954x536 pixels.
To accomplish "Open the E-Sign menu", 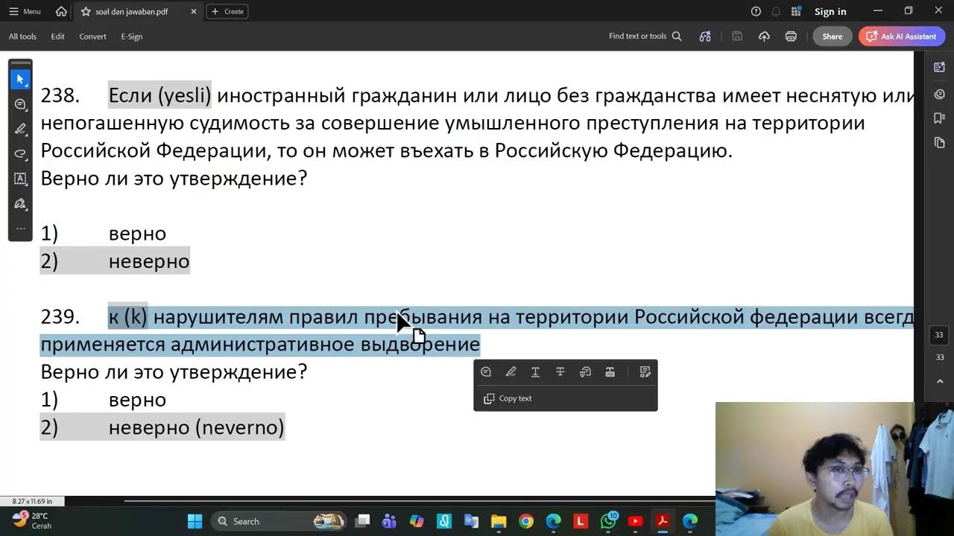I will pyautogui.click(x=131, y=36).
